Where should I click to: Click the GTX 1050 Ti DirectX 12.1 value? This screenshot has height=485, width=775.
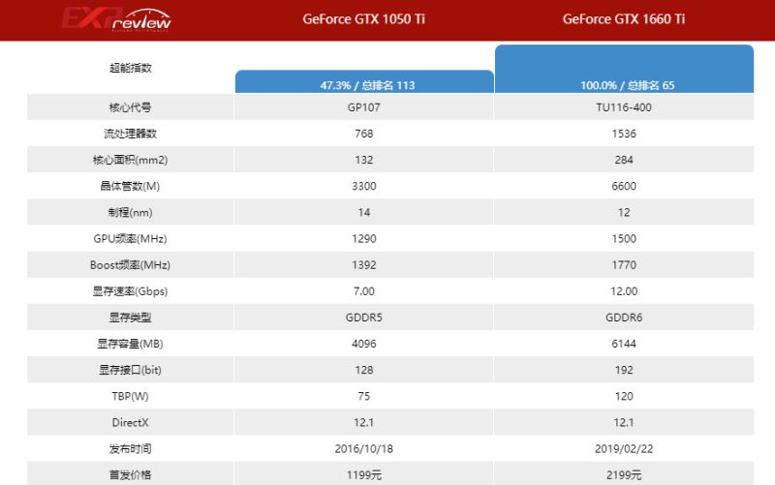[x=364, y=423]
